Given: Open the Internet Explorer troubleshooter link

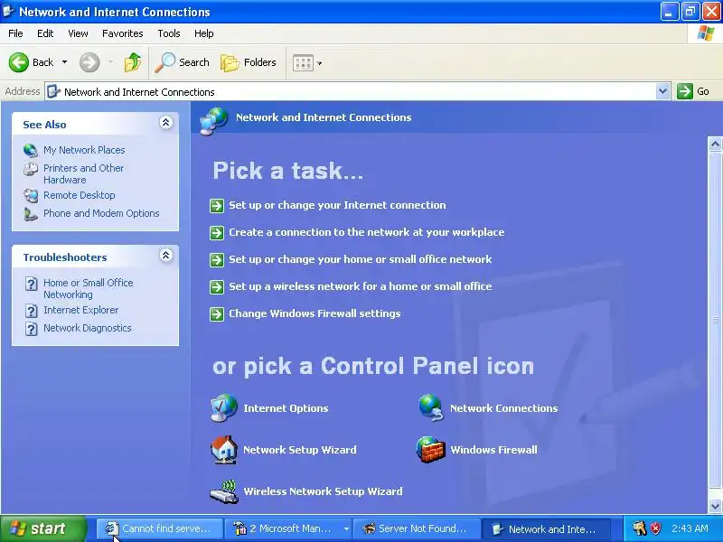Looking at the screenshot, I should [x=80, y=310].
